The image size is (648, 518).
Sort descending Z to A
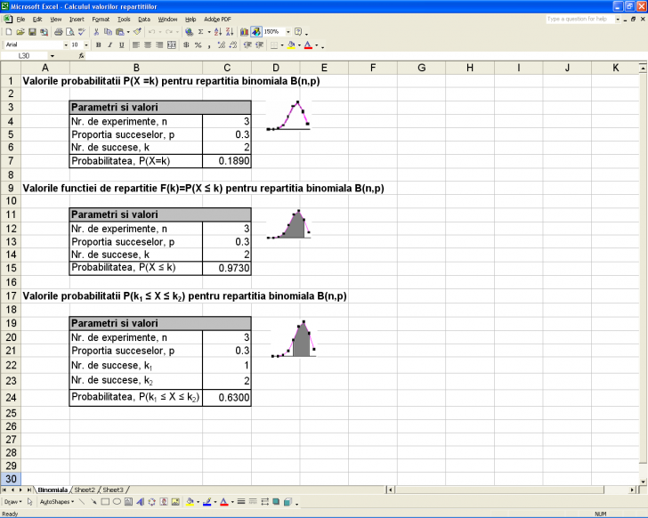(230, 32)
